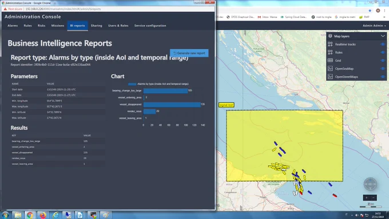The height and width of the screenshot is (219, 389).
Task: Open the Service configuration tab
Action: [150, 26]
